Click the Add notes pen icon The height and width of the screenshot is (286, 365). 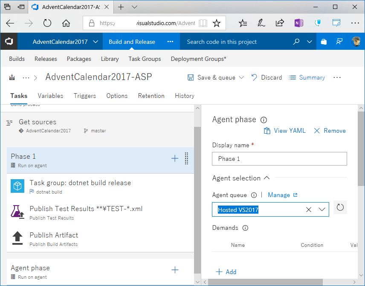tap(261, 23)
